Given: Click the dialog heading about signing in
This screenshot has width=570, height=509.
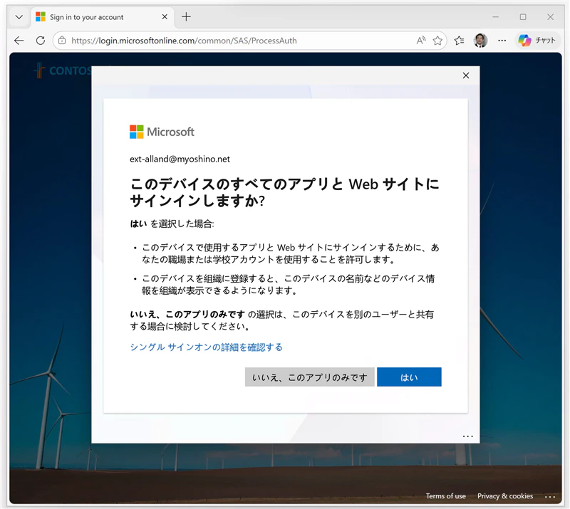Looking at the screenshot, I should 284,192.
